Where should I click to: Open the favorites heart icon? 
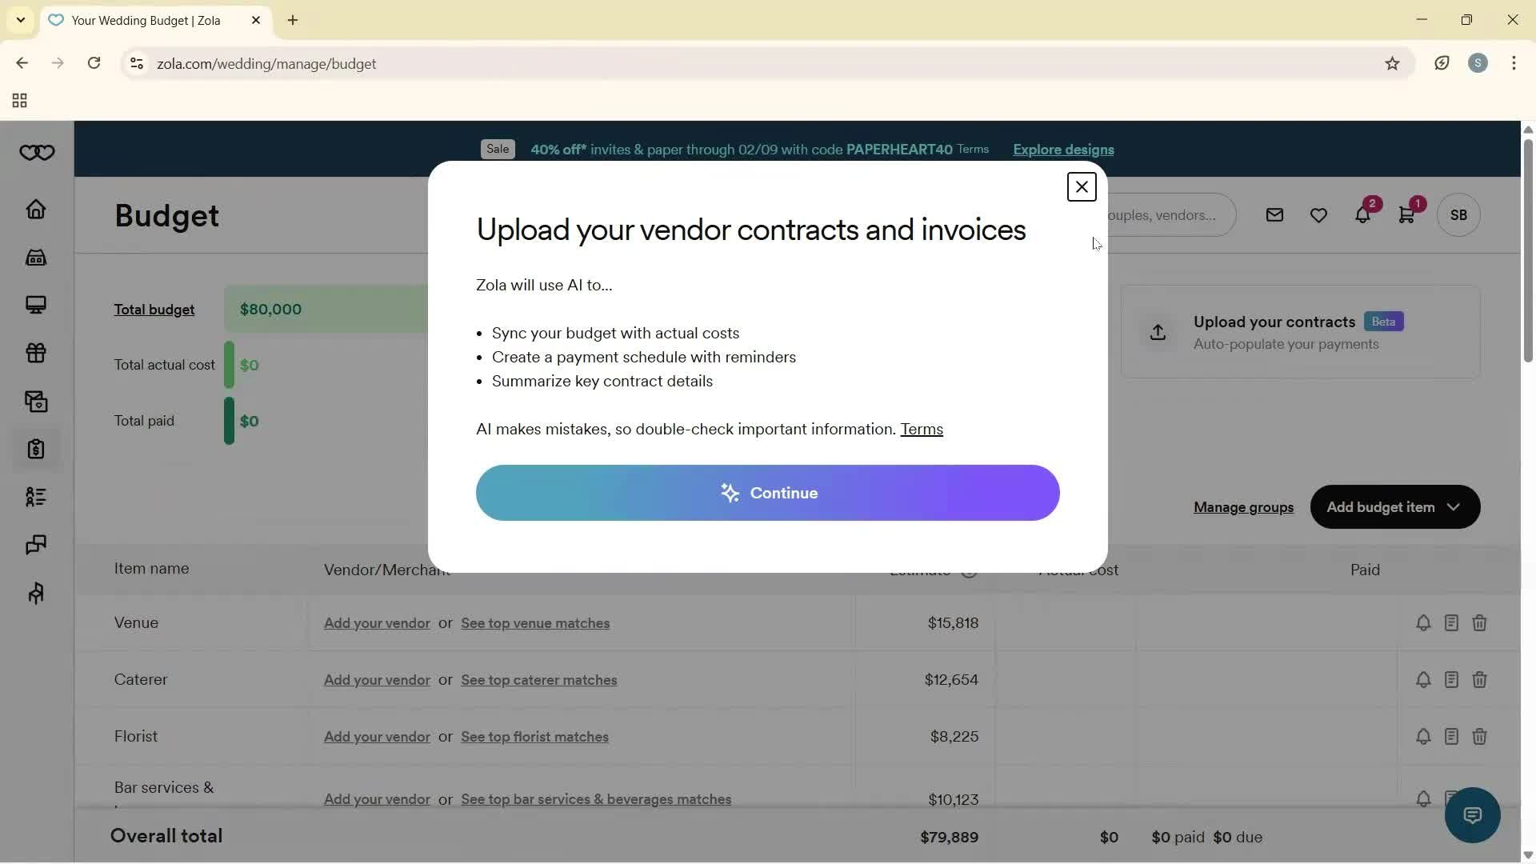1318,215
